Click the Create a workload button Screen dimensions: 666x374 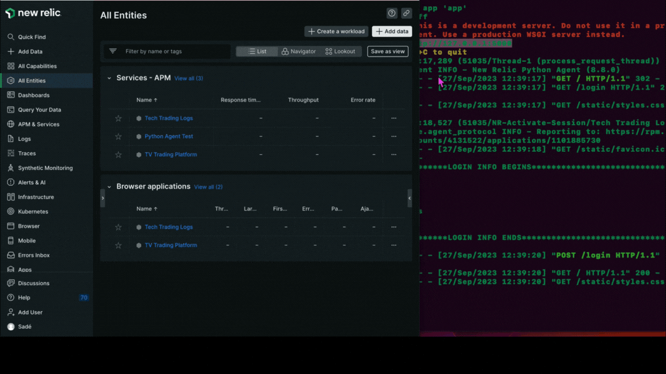click(x=336, y=31)
